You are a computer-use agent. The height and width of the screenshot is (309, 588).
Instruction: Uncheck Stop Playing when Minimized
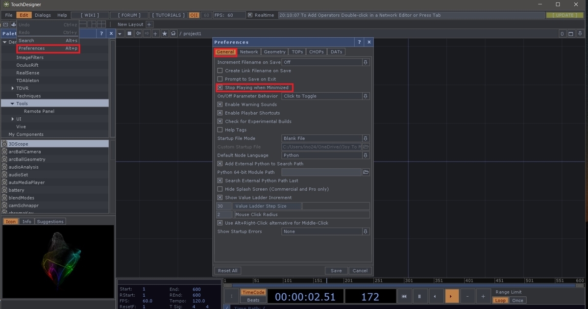220,87
